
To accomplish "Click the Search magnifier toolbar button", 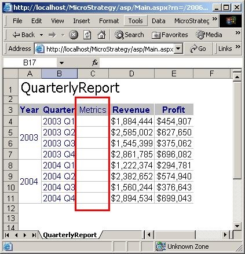I will click(x=129, y=35).
